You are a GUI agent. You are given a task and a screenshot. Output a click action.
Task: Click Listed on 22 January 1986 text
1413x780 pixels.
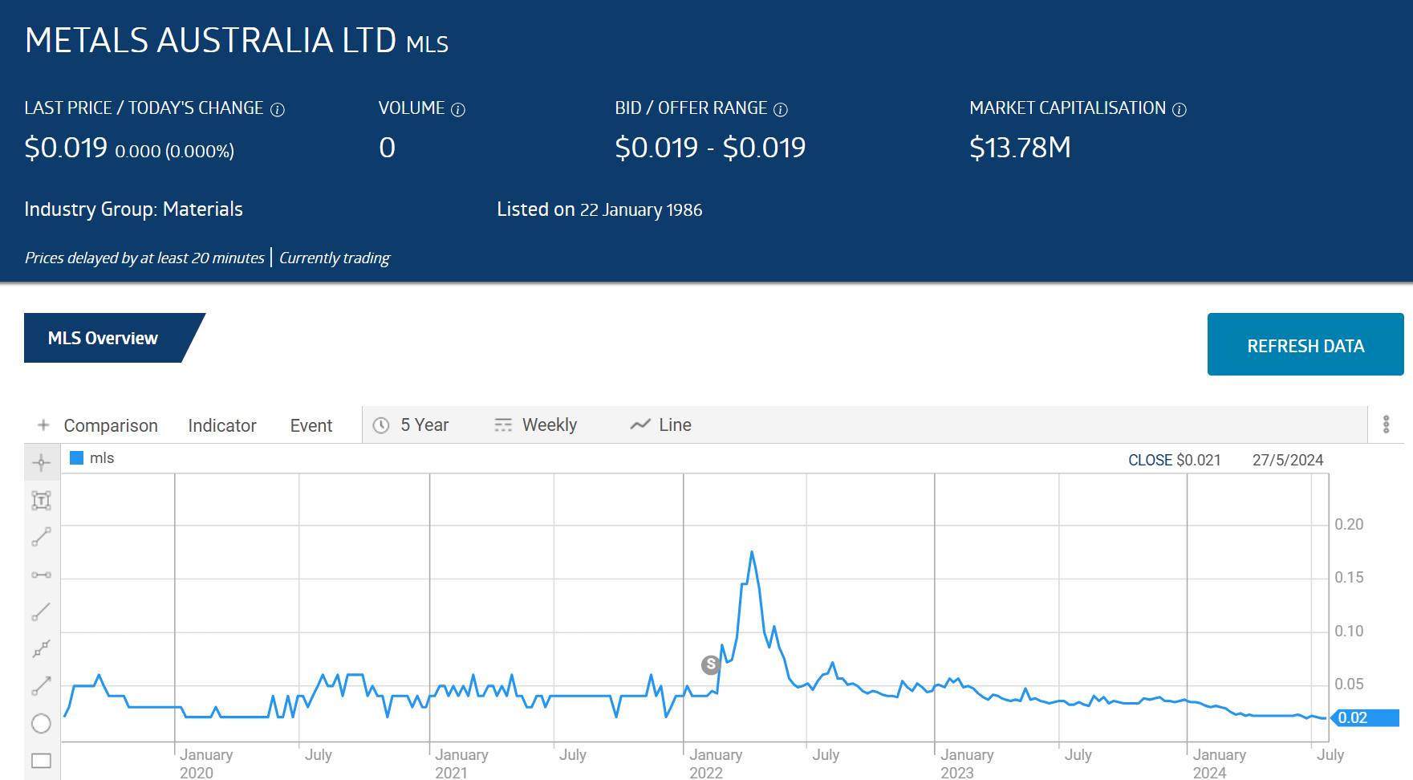[x=599, y=209]
